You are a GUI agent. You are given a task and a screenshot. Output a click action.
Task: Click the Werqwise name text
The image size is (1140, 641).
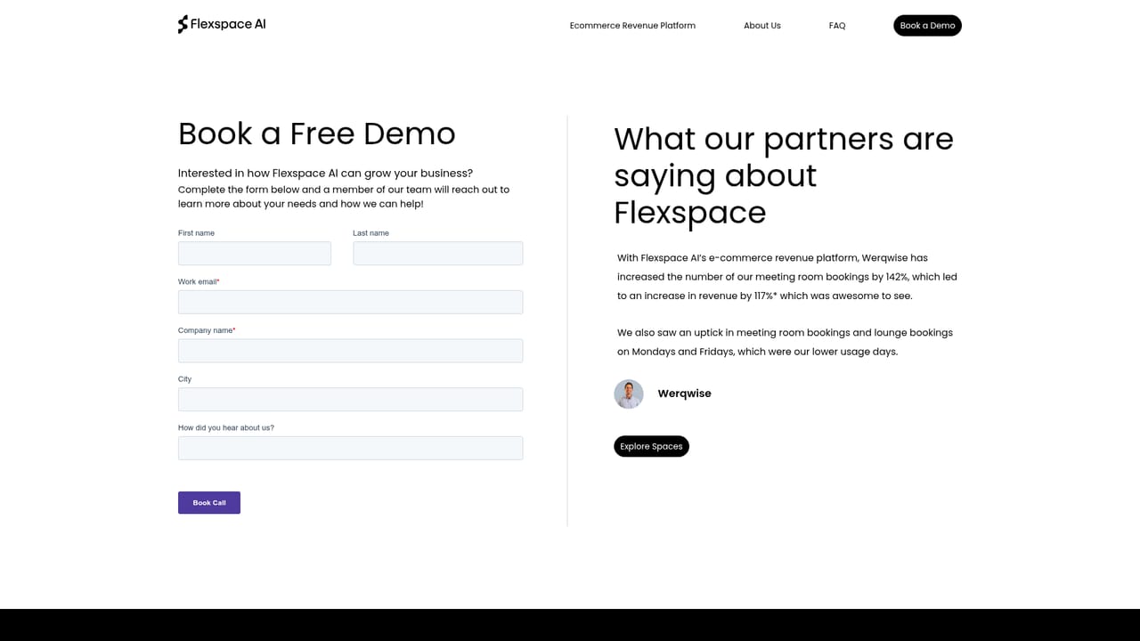click(684, 394)
